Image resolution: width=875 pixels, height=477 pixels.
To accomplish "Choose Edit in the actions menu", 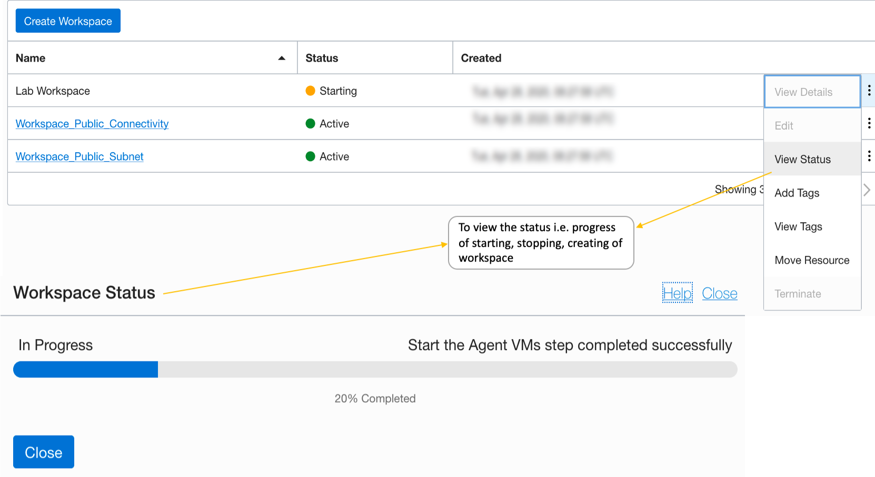I will [784, 126].
